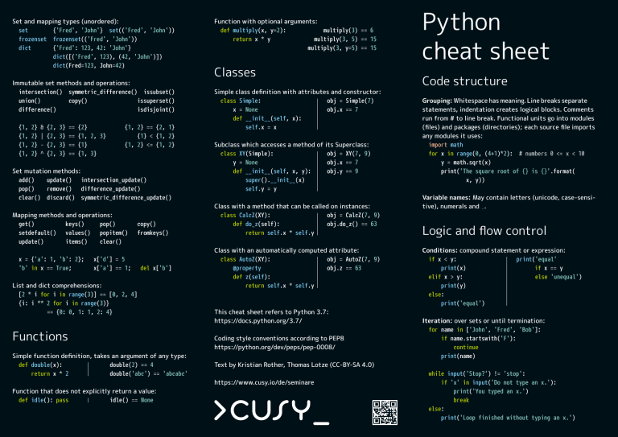Open the docs.python.org/3.7 link

(x=258, y=321)
